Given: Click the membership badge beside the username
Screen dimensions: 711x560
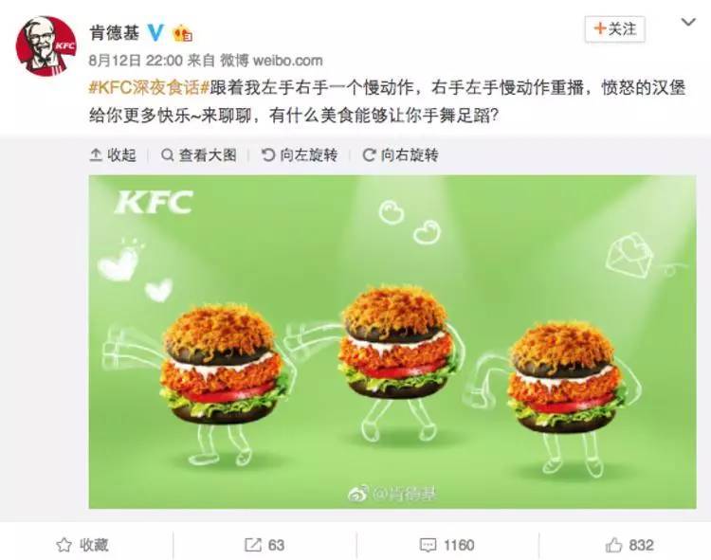Looking at the screenshot, I should (182, 33).
